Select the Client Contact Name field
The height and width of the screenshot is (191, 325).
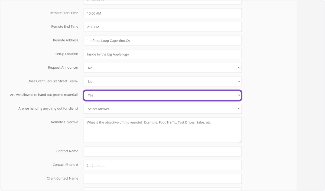(x=162, y=179)
